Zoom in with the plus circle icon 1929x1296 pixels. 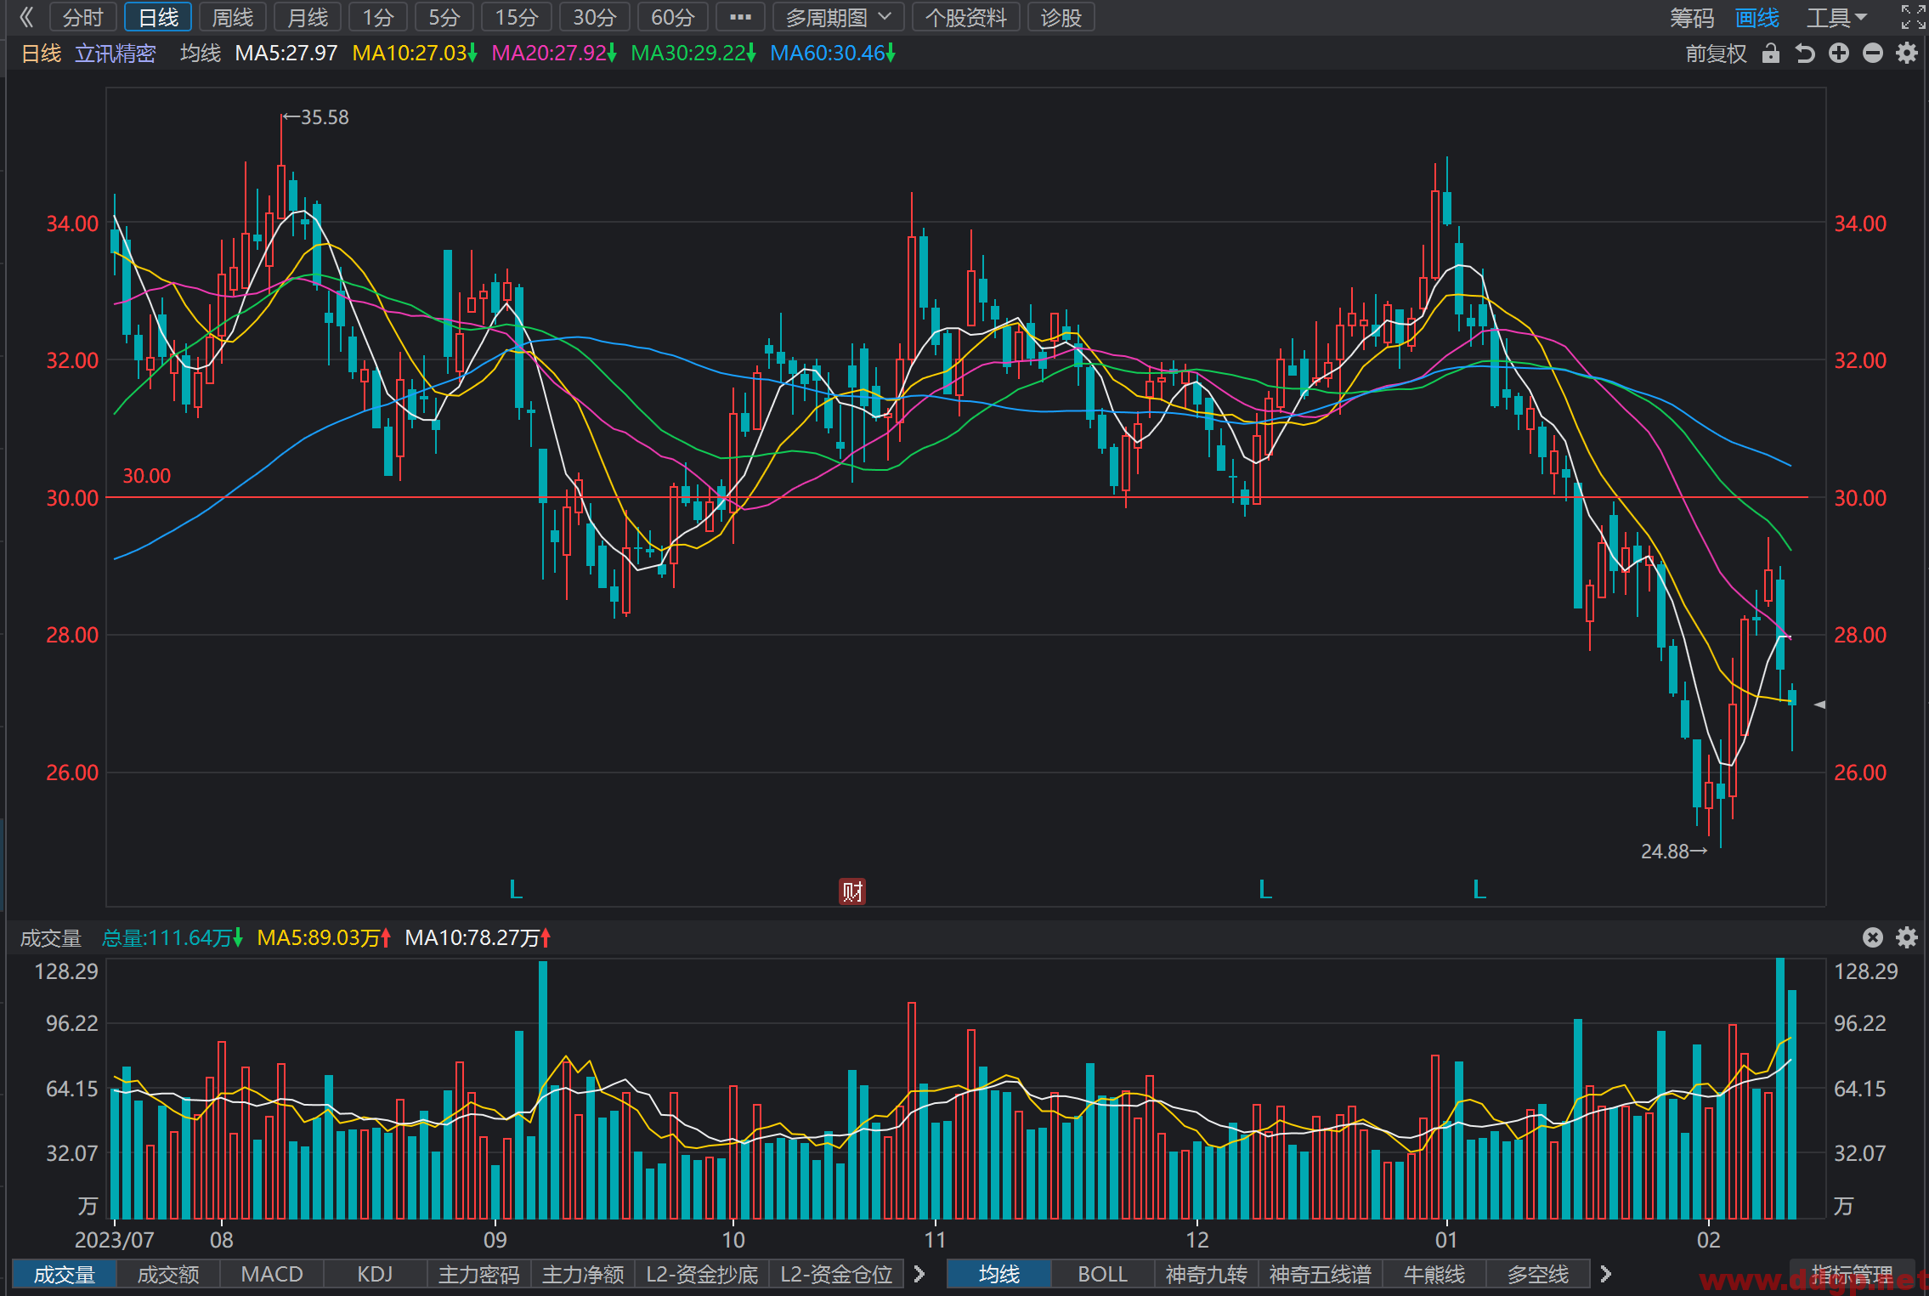coord(1839,54)
